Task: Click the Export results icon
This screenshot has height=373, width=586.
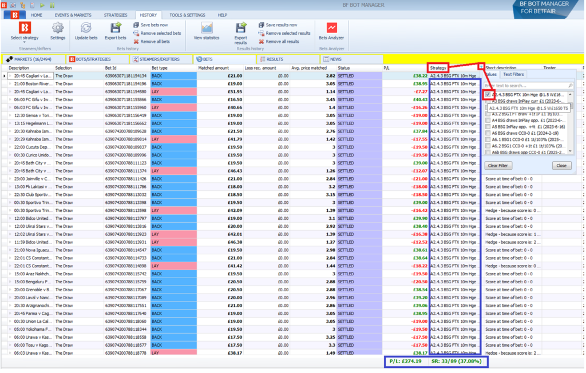Action: click(x=241, y=29)
